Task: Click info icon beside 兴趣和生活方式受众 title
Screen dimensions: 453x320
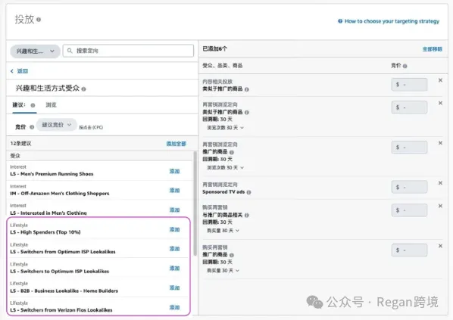Action: click(84, 89)
